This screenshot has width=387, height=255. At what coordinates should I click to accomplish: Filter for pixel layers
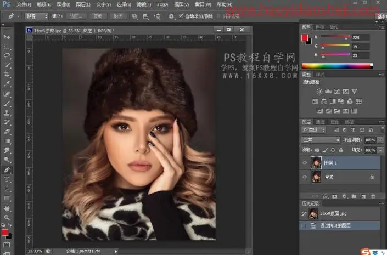click(x=336, y=130)
